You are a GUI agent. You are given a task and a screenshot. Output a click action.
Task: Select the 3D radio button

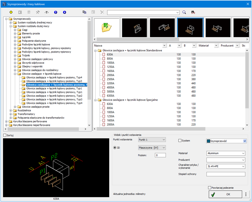[x=115, y=148]
